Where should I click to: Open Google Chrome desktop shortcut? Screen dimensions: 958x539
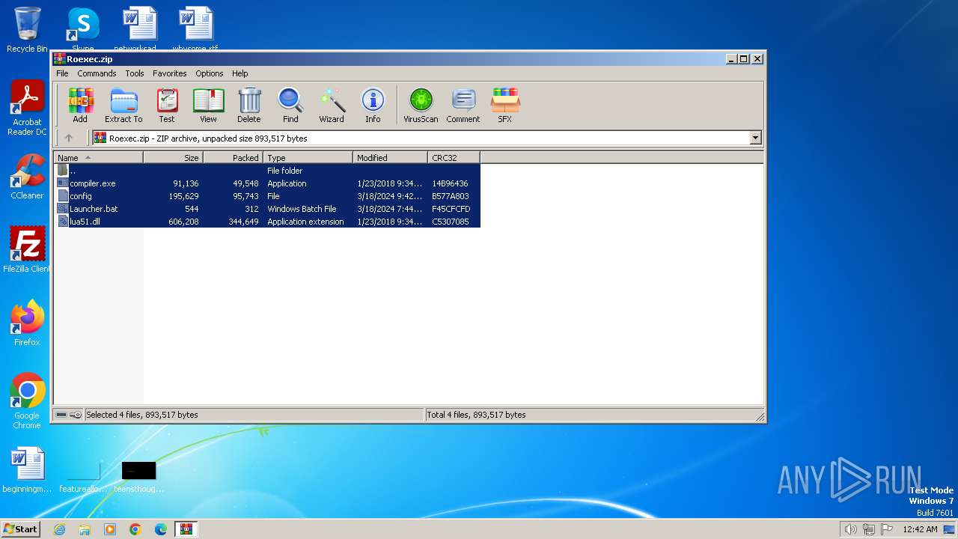(27, 401)
